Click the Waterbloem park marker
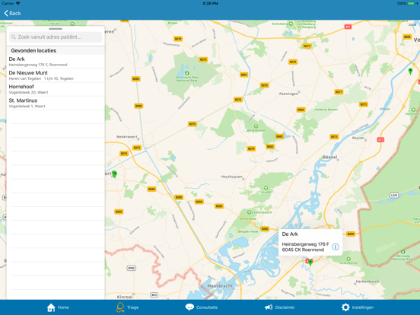 pyautogui.click(x=256, y=126)
